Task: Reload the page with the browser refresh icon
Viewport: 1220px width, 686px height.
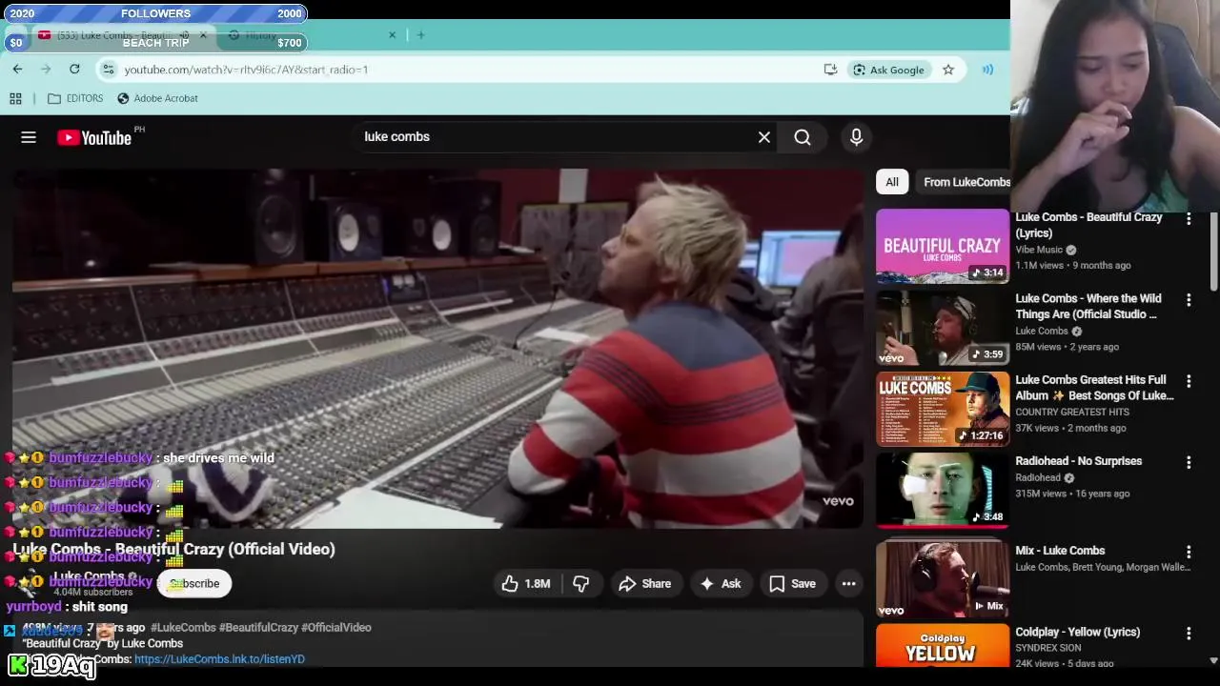Action: tap(74, 70)
